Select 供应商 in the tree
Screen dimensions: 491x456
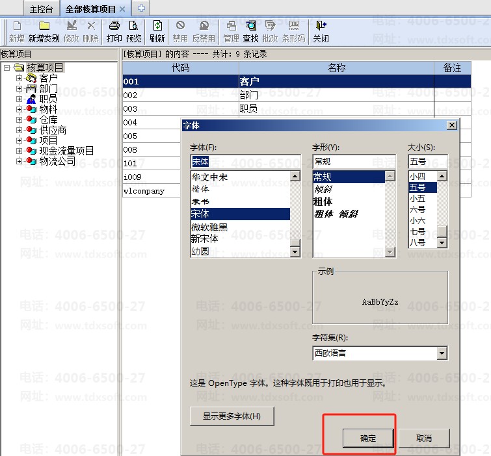pyautogui.click(x=53, y=130)
